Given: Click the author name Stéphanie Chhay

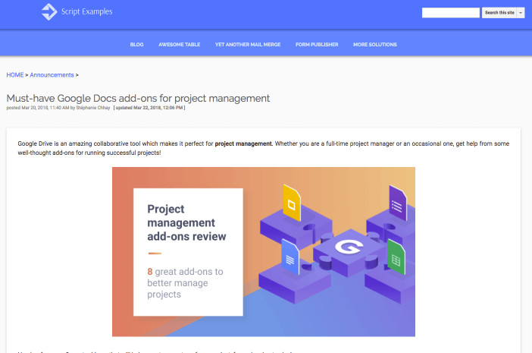Looking at the screenshot, I should pyautogui.click(x=93, y=108).
